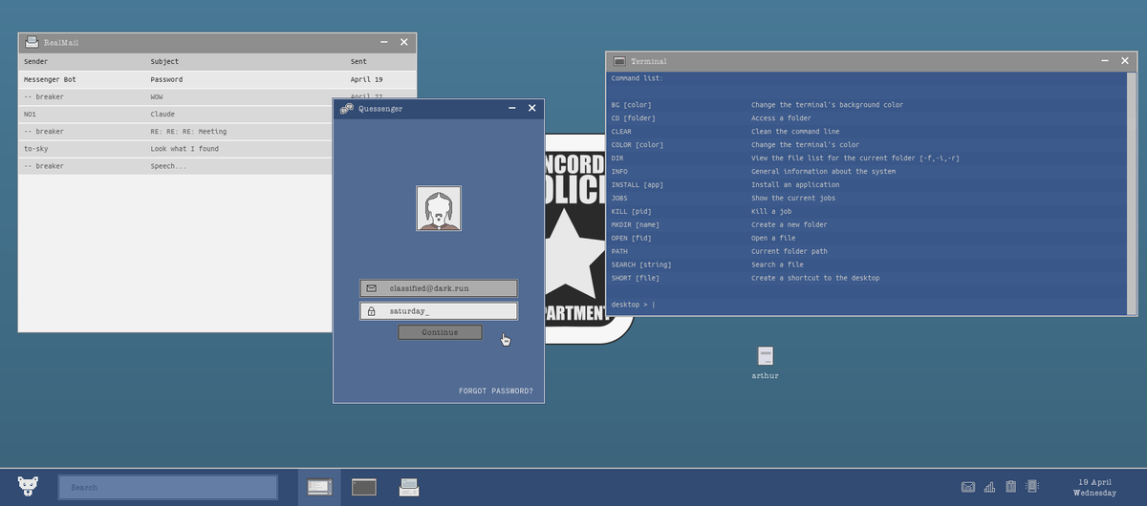Focus the classified@dark.run email field
This screenshot has width=1147, height=506.
tap(439, 287)
